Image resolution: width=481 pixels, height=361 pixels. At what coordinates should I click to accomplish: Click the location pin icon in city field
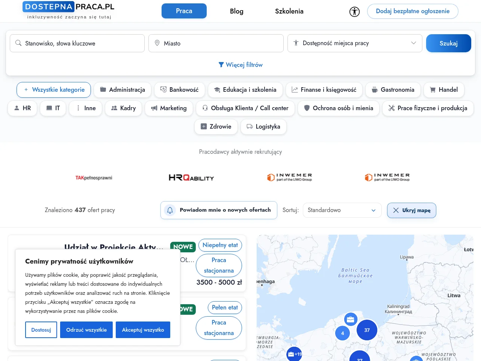click(157, 43)
